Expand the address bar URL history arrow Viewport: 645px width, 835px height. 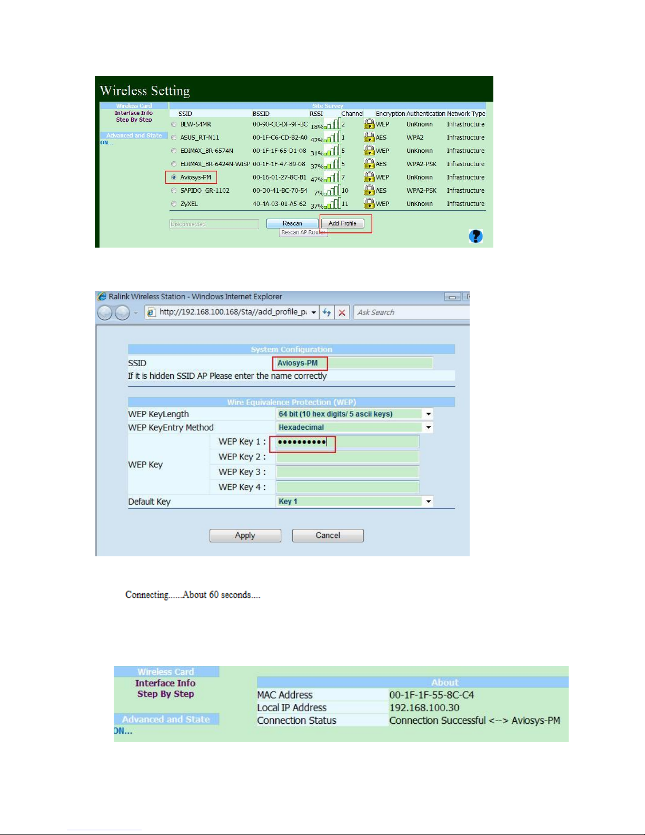[x=314, y=312]
